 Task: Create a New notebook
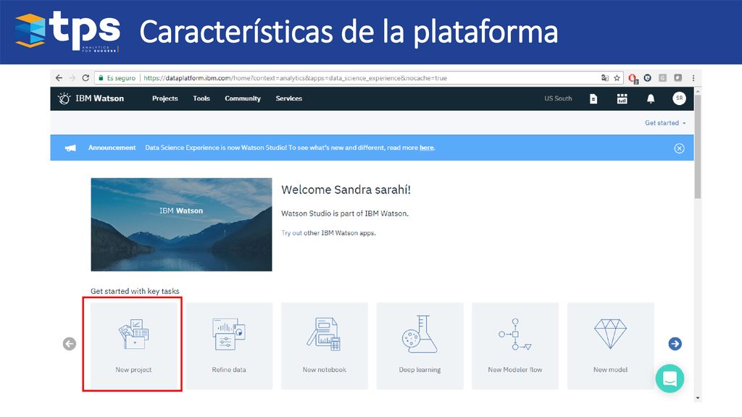pyautogui.click(x=325, y=346)
